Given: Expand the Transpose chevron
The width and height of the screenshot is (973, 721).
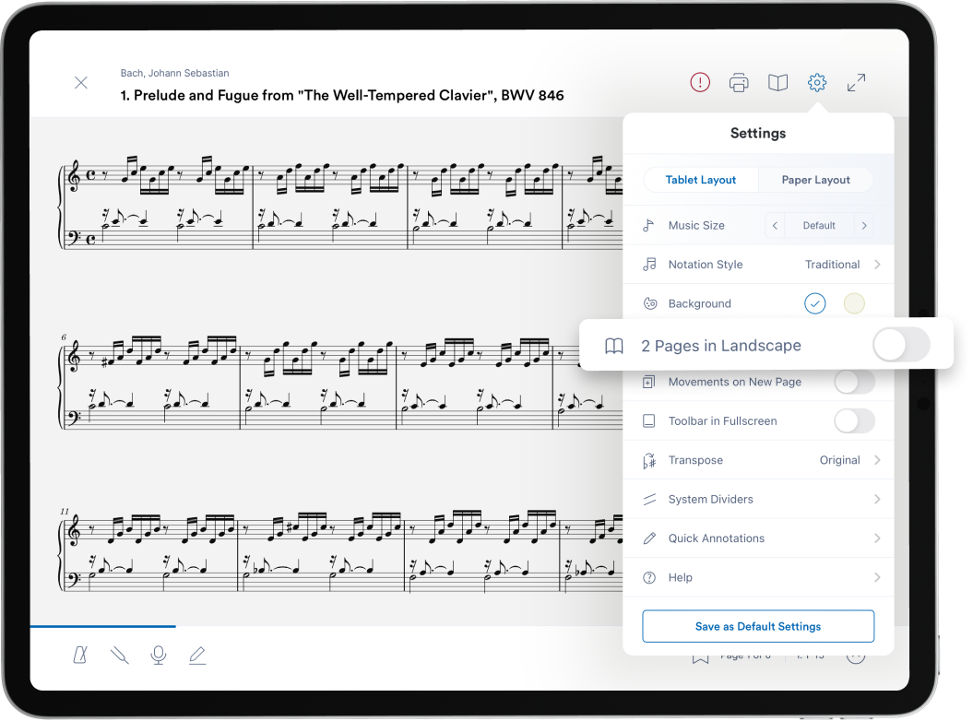Looking at the screenshot, I should coord(877,460).
